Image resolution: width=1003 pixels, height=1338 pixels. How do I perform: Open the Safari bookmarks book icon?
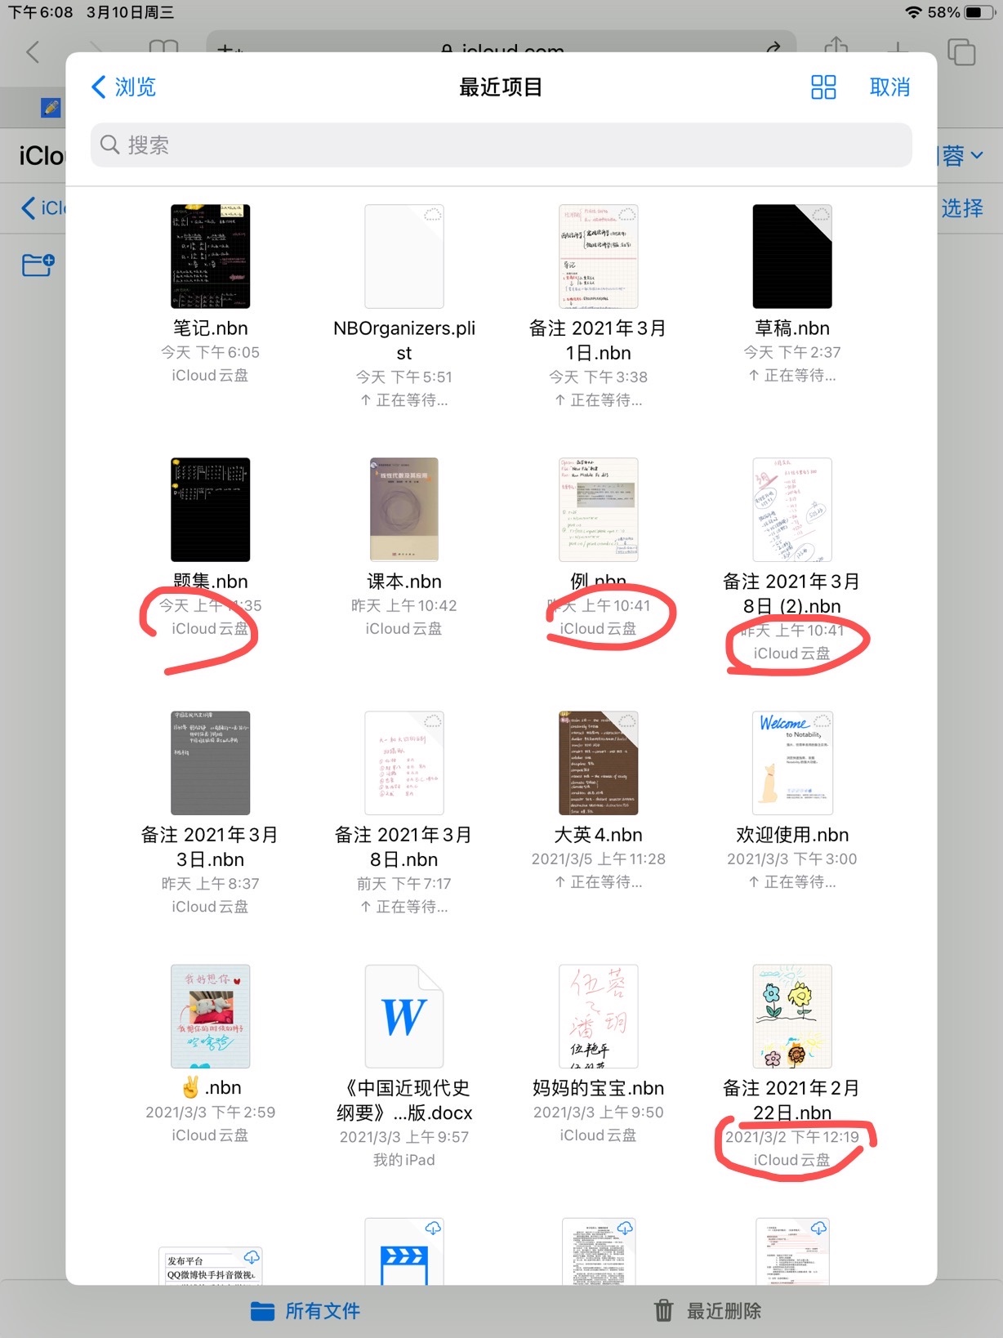163,48
